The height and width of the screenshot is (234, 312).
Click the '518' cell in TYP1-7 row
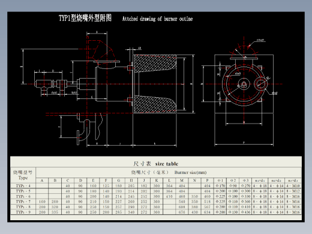coord(207,202)
